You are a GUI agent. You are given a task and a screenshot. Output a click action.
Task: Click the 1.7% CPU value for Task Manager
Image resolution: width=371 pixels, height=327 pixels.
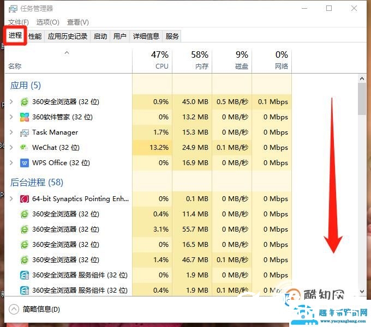(x=161, y=132)
